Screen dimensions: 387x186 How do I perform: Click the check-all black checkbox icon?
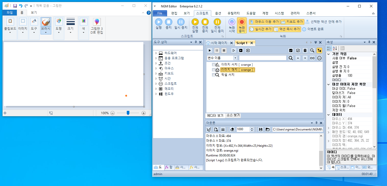point(291,50)
